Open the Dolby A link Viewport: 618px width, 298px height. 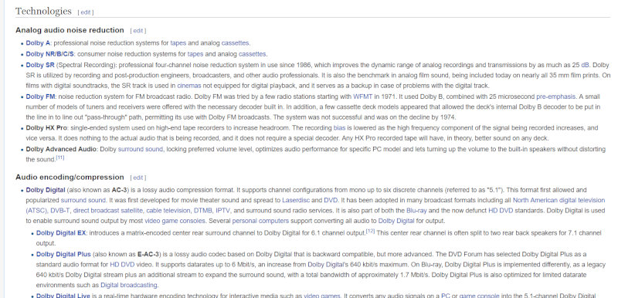(38, 43)
